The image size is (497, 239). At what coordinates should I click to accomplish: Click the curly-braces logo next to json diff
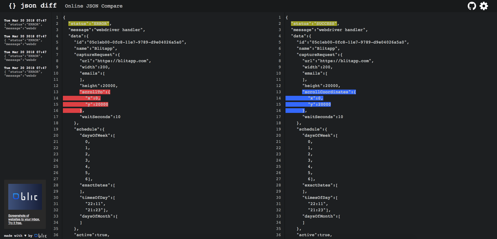pos(12,5)
